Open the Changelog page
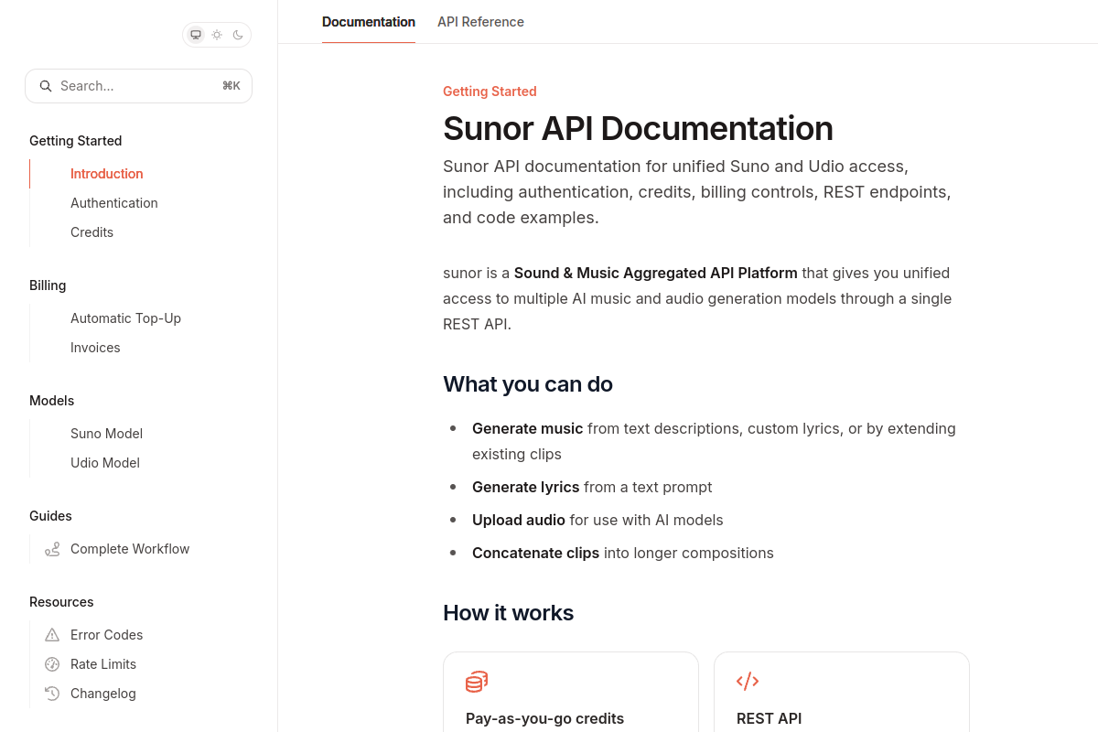Viewport: 1098px width, 732px height. (x=103, y=694)
